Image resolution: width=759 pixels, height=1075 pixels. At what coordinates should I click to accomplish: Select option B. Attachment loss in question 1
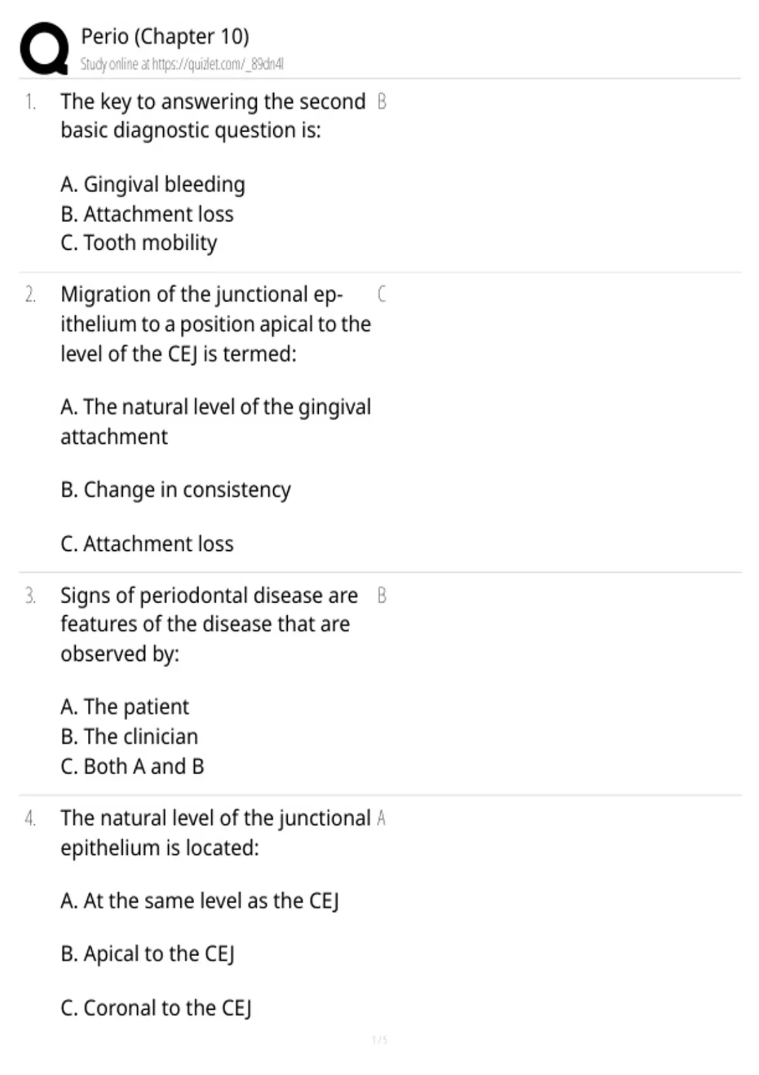tap(147, 214)
